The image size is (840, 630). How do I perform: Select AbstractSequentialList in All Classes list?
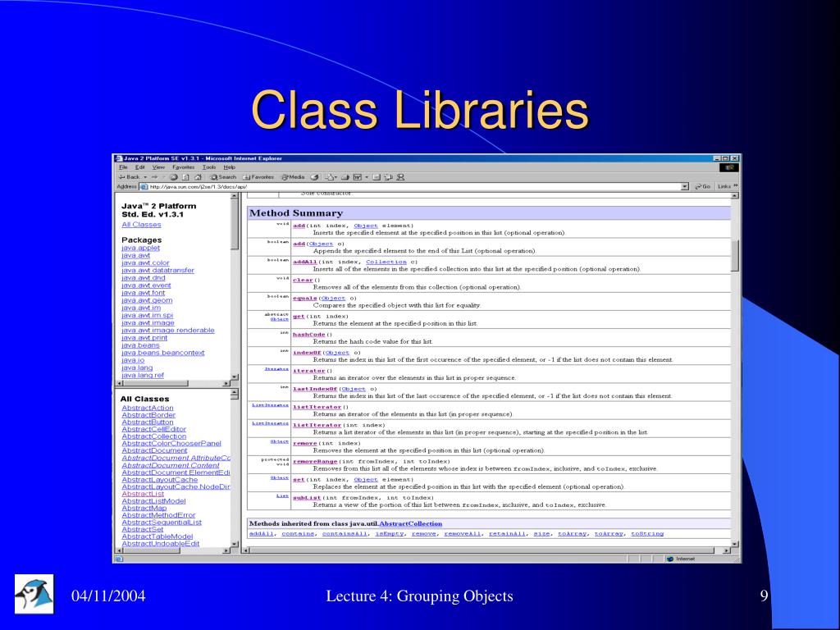(162, 523)
